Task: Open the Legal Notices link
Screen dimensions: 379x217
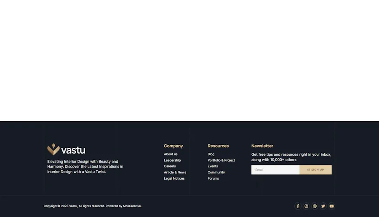Action: point(174,178)
